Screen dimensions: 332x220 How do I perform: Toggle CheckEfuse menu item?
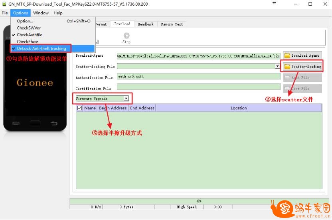[x=53, y=42]
